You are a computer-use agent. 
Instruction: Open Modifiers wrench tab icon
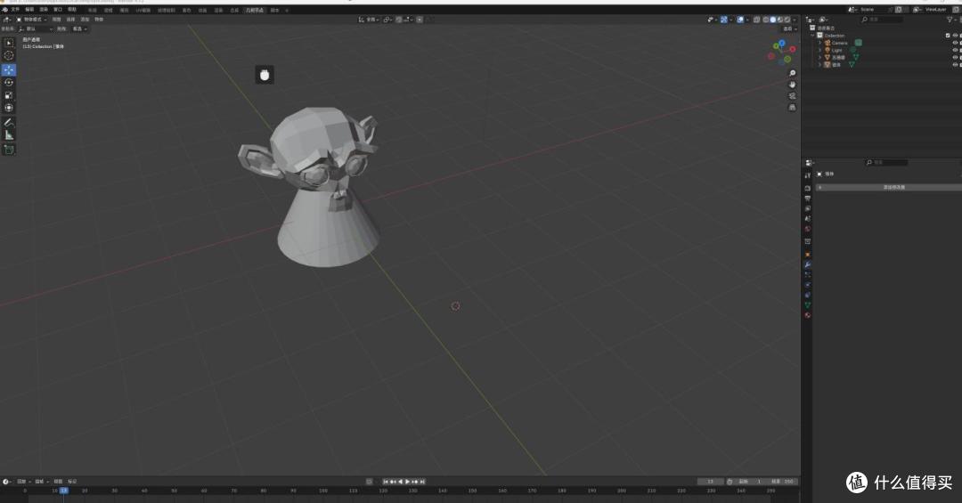(x=807, y=264)
